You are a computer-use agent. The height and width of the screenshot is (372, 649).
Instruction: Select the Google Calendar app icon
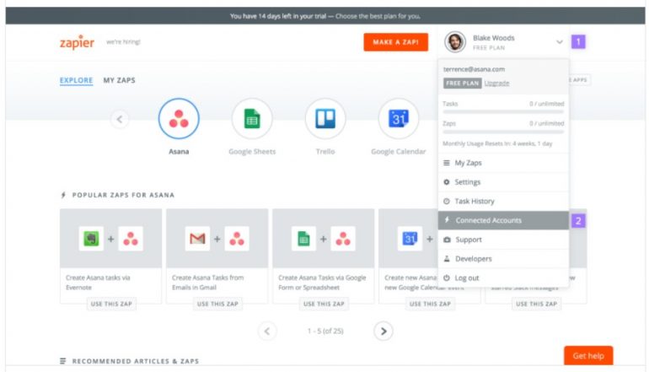pyautogui.click(x=399, y=118)
